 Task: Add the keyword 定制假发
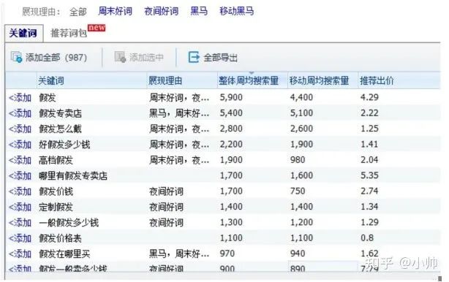(x=20, y=207)
